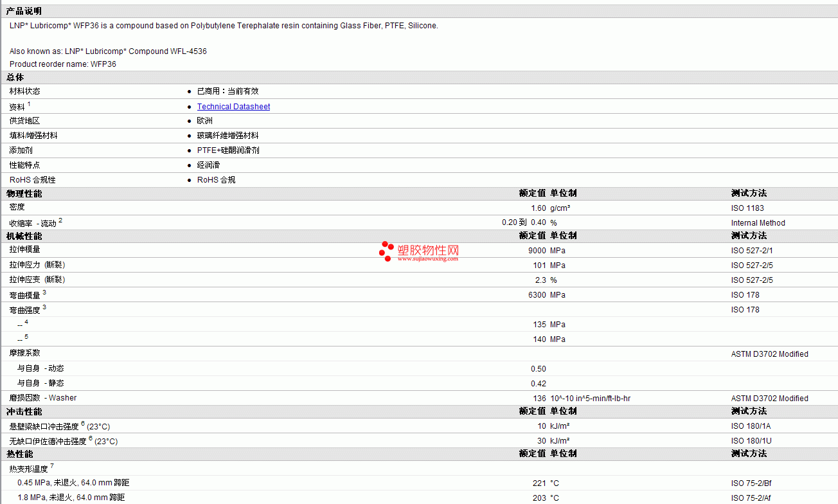This screenshot has width=838, height=504.
Task: Click the 1.8 MPa, 未退火 row label
Action: pyautogui.click(x=71, y=498)
